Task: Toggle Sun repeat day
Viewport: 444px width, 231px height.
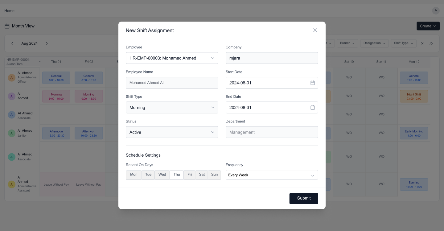Action: tap(214, 175)
